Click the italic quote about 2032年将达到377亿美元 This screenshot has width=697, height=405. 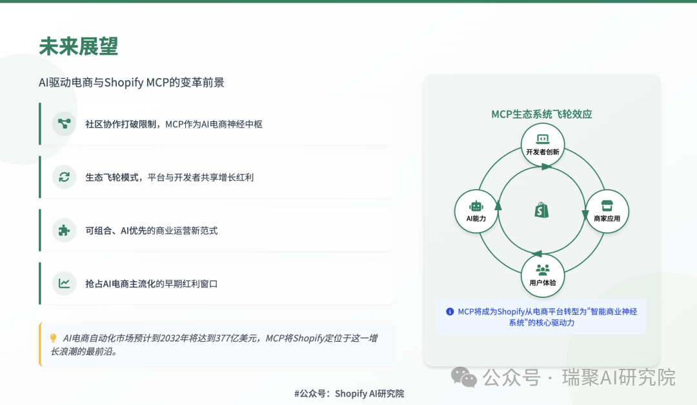[x=214, y=344]
